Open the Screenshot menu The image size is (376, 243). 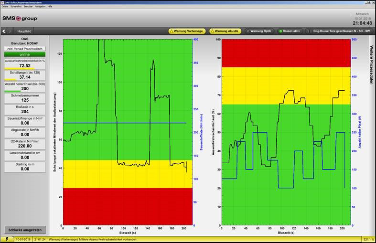coord(16,7)
